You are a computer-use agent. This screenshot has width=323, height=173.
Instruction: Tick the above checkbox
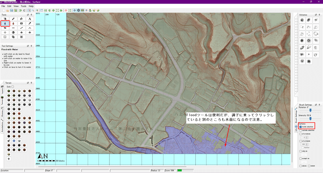tap(300, 166)
